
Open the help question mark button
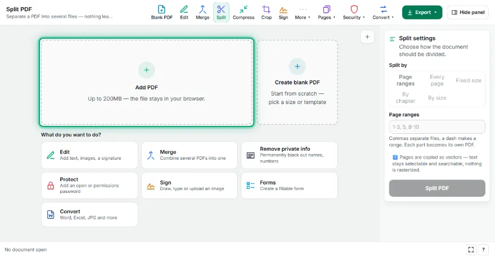point(483,250)
